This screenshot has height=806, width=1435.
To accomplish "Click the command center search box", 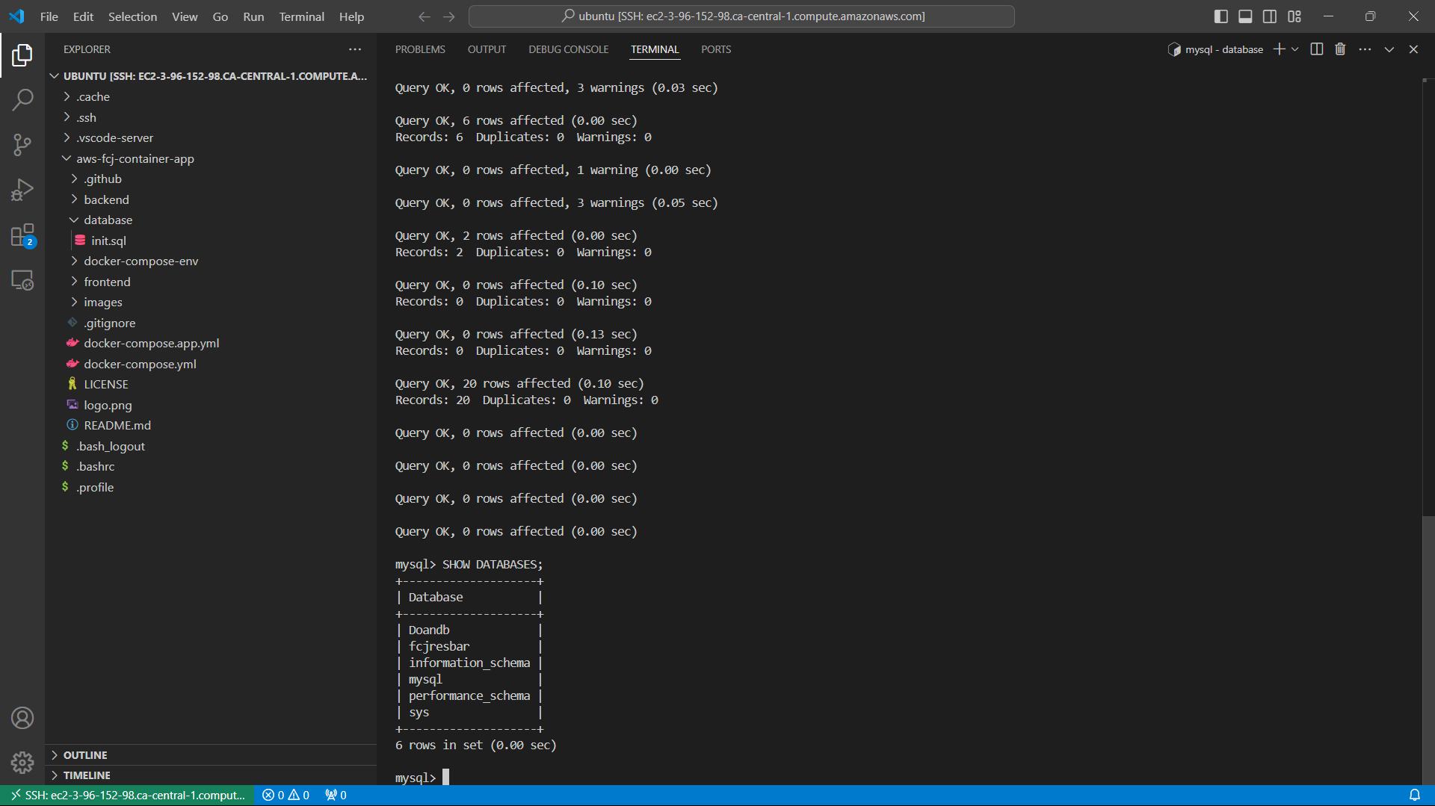I will 741,16.
